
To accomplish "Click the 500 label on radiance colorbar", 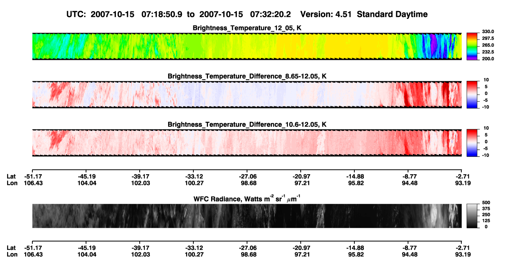I will (x=486, y=202).
